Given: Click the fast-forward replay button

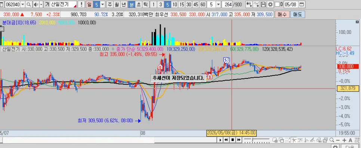Looking at the screenshot, I should tap(239, 140).
